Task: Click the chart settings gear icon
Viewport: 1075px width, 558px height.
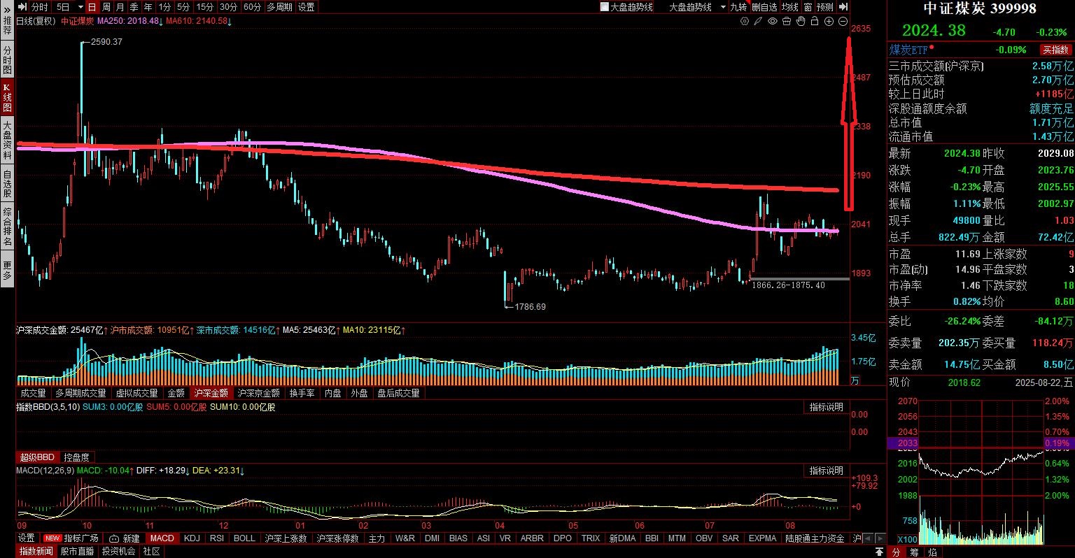Action: pos(745,22)
